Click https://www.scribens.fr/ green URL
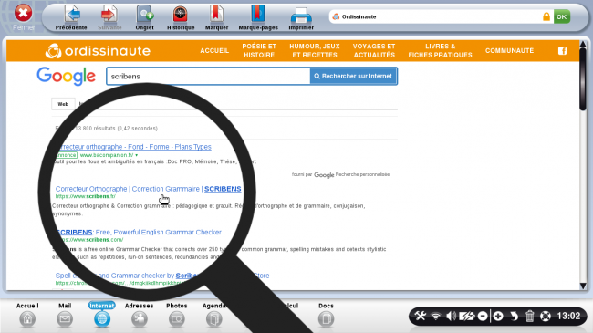The image size is (593, 333). (86, 196)
